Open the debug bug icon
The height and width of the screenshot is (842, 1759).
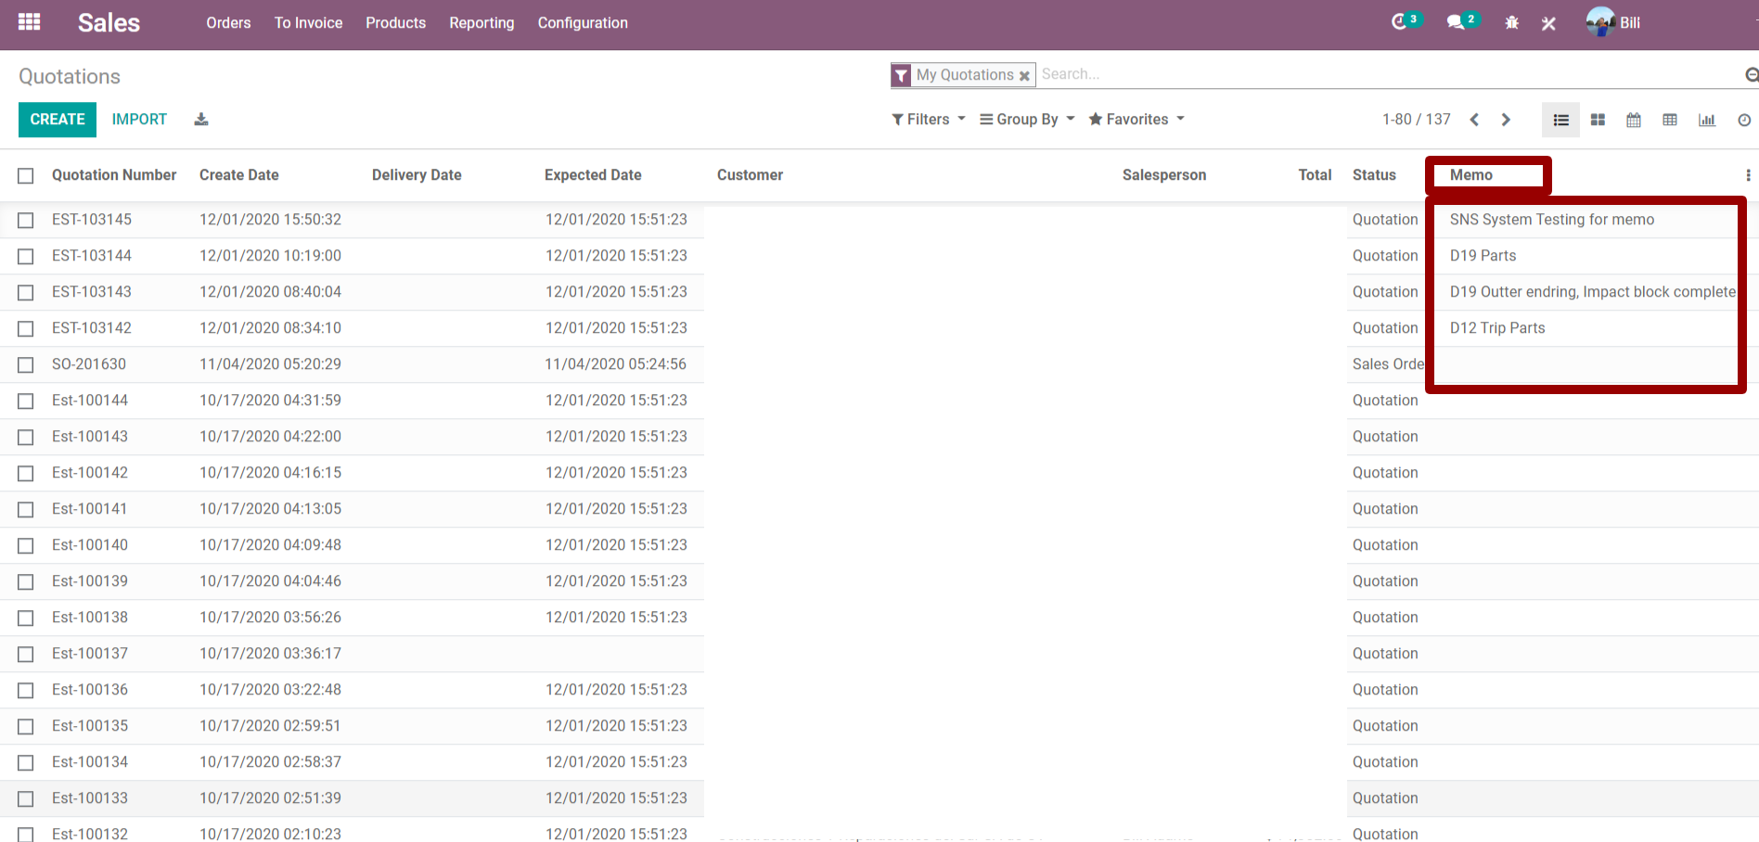click(x=1511, y=23)
